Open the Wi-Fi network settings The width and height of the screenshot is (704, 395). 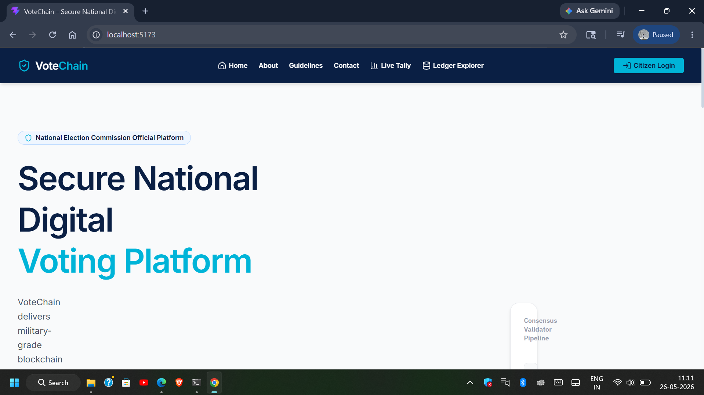tap(618, 383)
